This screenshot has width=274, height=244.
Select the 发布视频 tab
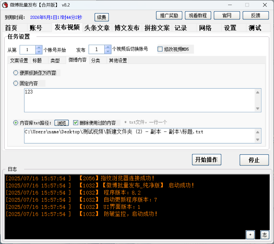click(x=67, y=27)
